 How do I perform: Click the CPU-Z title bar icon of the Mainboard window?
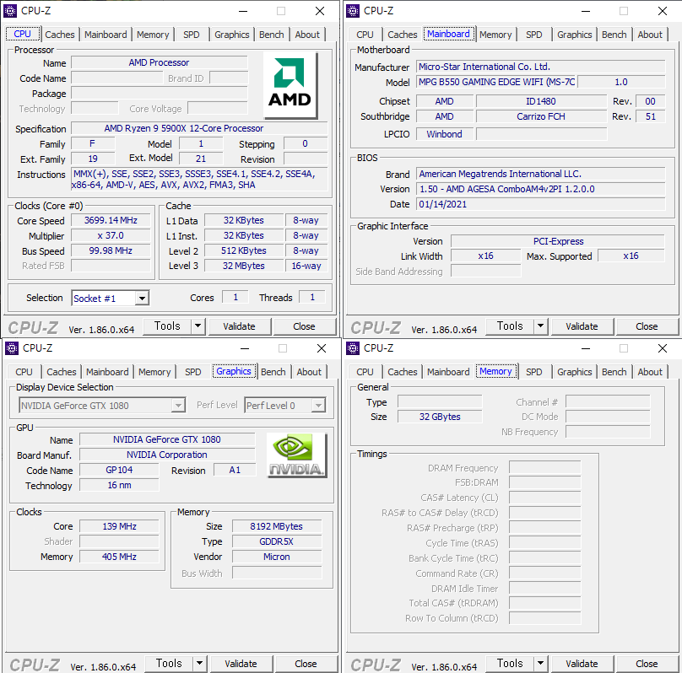pyautogui.click(x=353, y=11)
